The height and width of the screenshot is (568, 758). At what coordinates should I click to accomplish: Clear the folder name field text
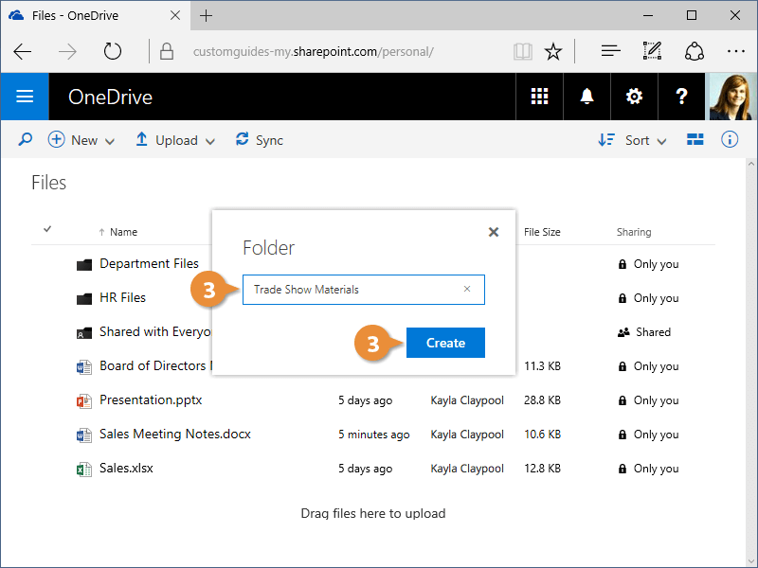[467, 290]
